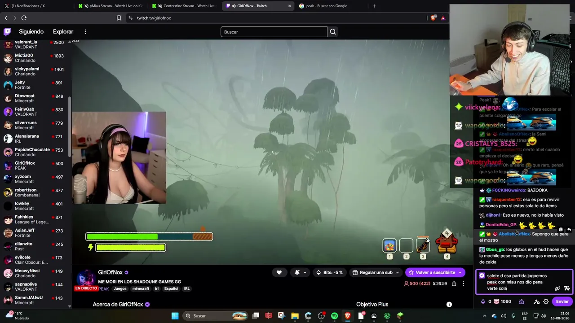Open celebration effects icon in chat box
575x323 pixels.
pos(557,288)
